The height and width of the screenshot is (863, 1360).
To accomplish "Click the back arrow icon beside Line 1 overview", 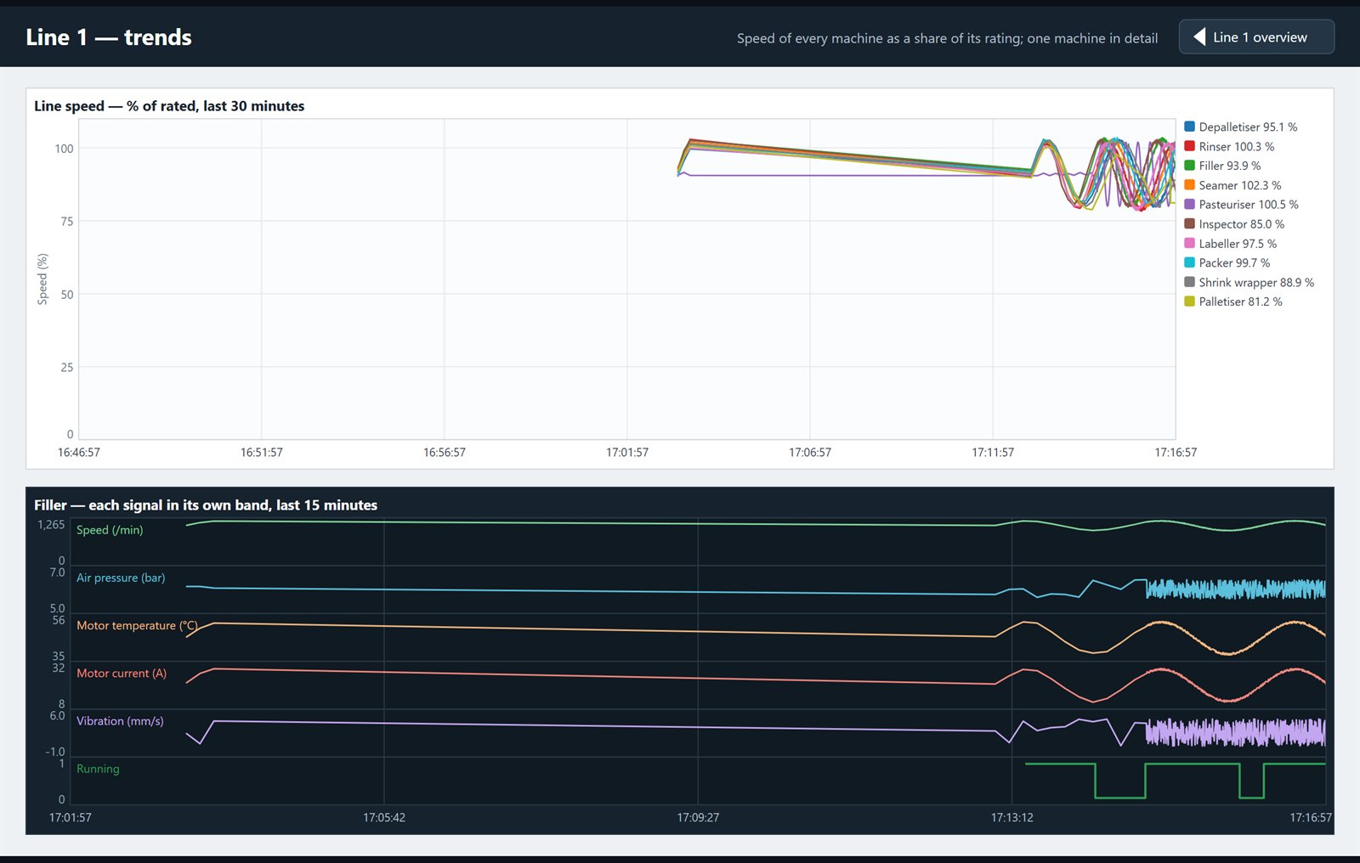I will (1199, 37).
